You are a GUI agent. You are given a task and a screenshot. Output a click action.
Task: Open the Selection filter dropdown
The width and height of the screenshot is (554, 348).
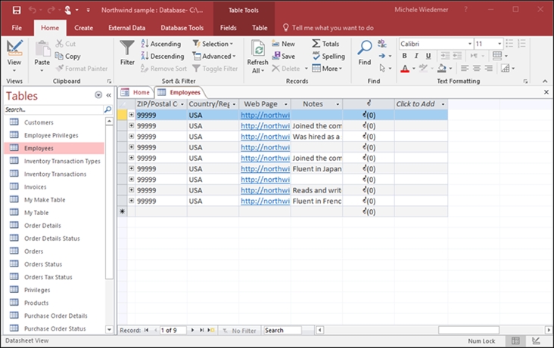213,44
